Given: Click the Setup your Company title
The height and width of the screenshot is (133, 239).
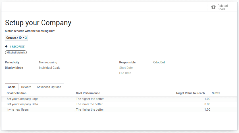Looking at the screenshot, I should tap(38, 23).
